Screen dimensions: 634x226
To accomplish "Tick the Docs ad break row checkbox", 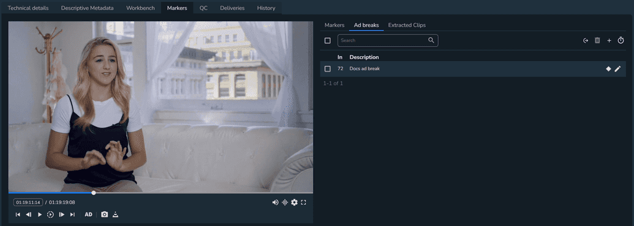I will point(328,69).
